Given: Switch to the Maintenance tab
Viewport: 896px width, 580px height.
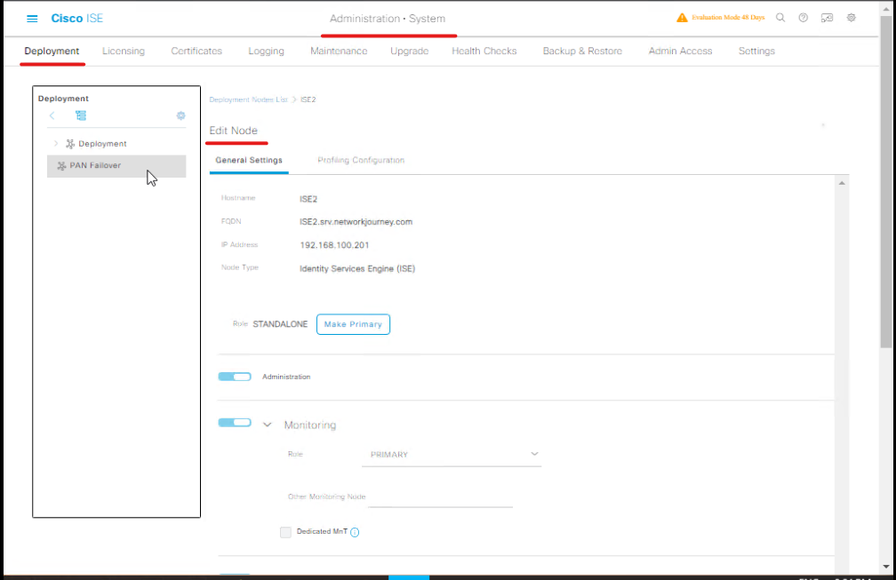Looking at the screenshot, I should [x=339, y=51].
